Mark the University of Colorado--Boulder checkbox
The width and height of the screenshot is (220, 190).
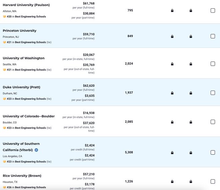pos(213,122)
